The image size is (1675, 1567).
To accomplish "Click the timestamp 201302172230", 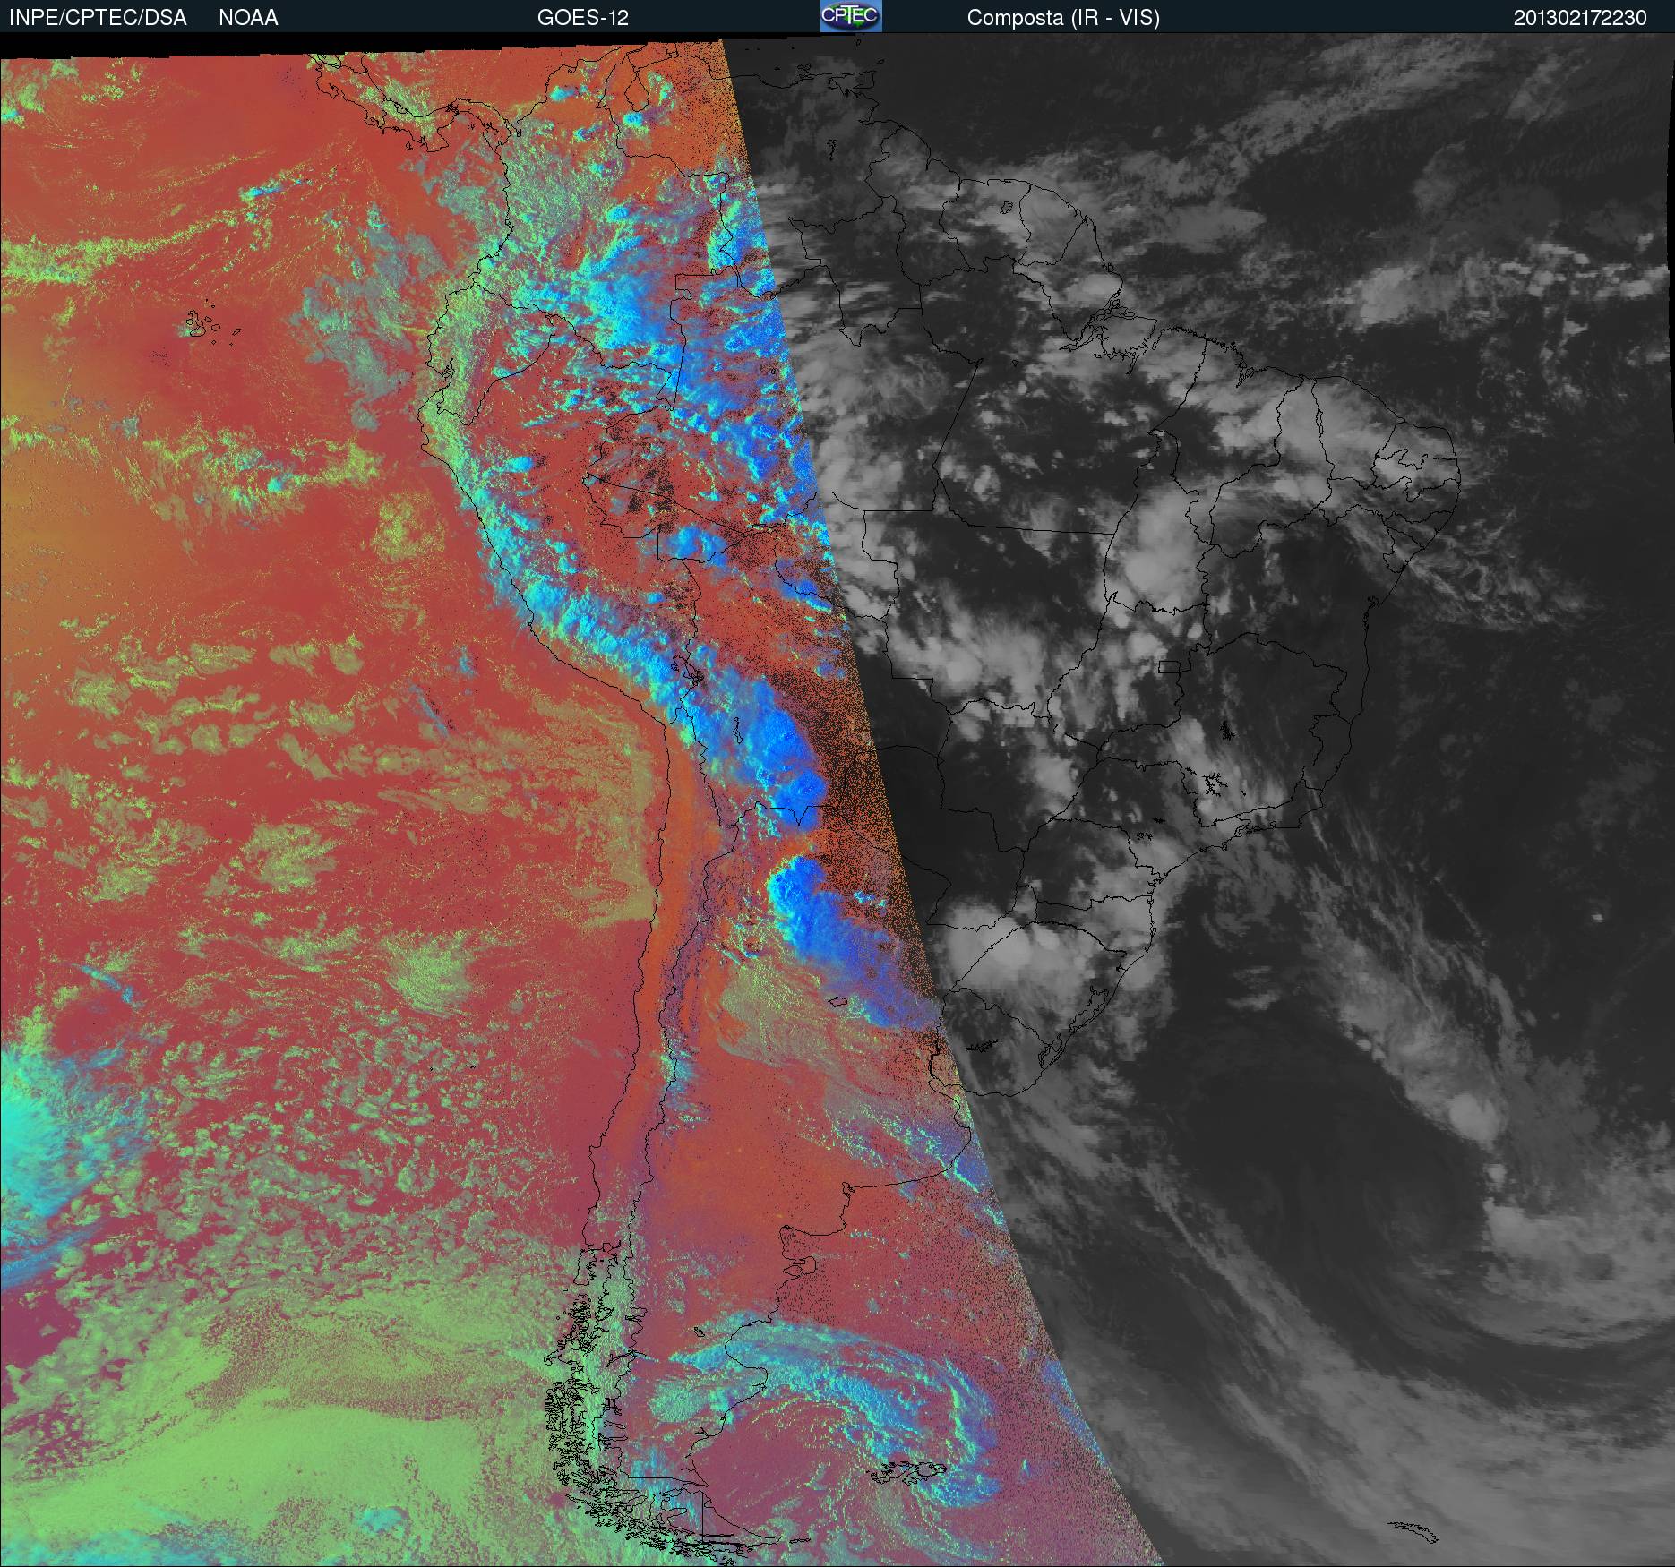I will click(x=1580, y=18).
